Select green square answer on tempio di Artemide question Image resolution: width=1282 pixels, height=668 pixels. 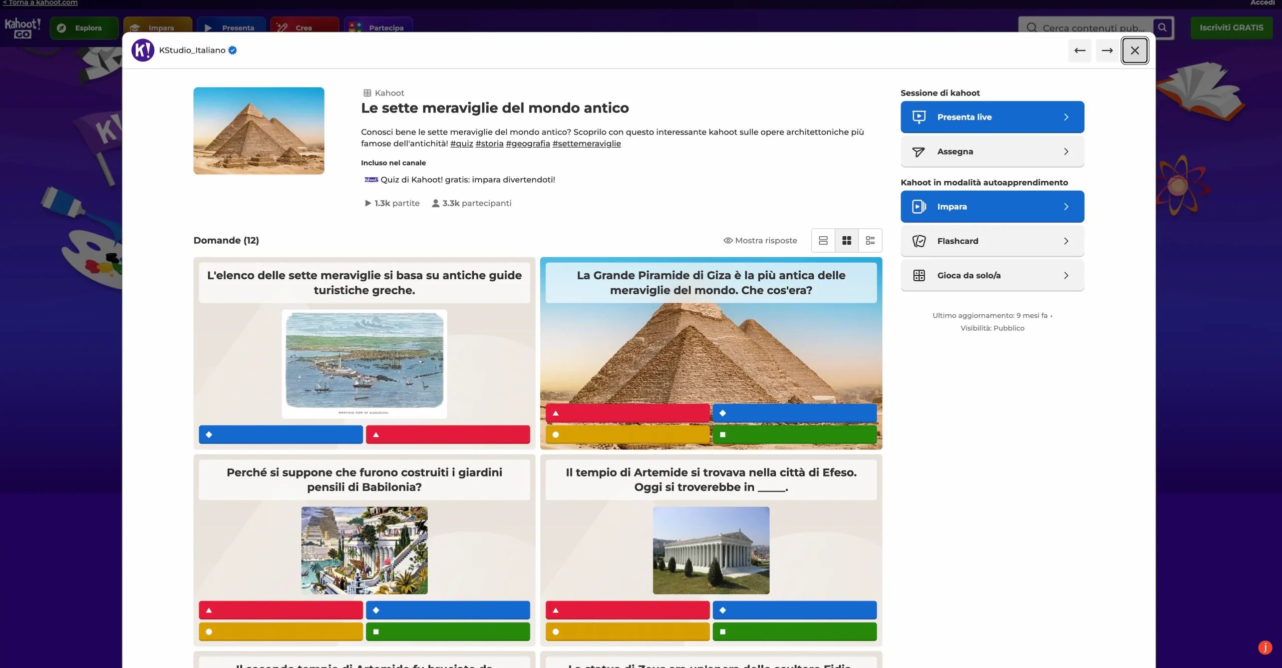click(794, 631)
